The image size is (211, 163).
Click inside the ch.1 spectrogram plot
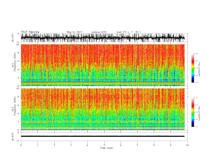pyautogui.click(x=103, y=65)
